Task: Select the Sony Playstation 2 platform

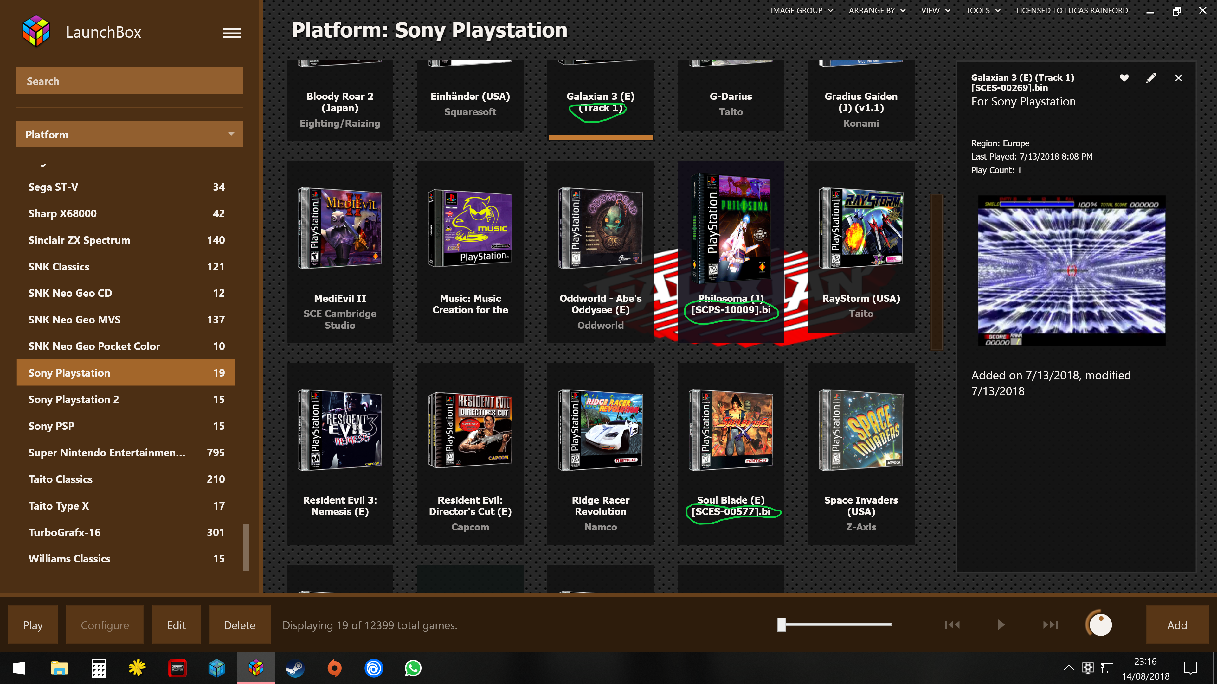Action: [x=126, y=399]
